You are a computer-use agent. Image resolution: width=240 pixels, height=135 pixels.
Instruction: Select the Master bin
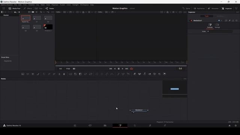pyautogui.click(x=6, y=15)
